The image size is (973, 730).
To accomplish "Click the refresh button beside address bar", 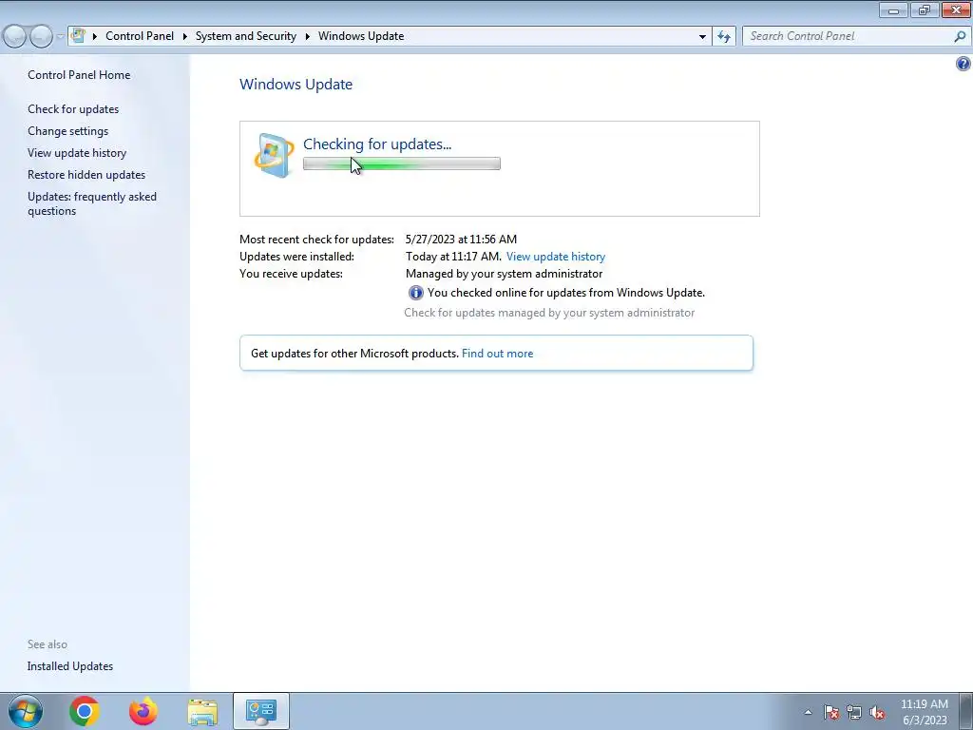I will pos(724,36).
